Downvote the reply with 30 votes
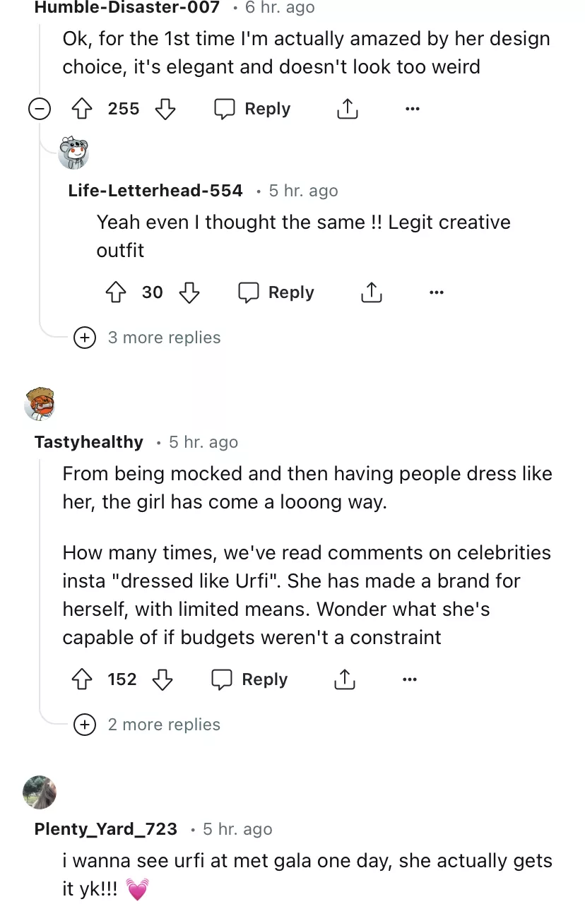The image size is (585, 904). click(x=189, y=292)
